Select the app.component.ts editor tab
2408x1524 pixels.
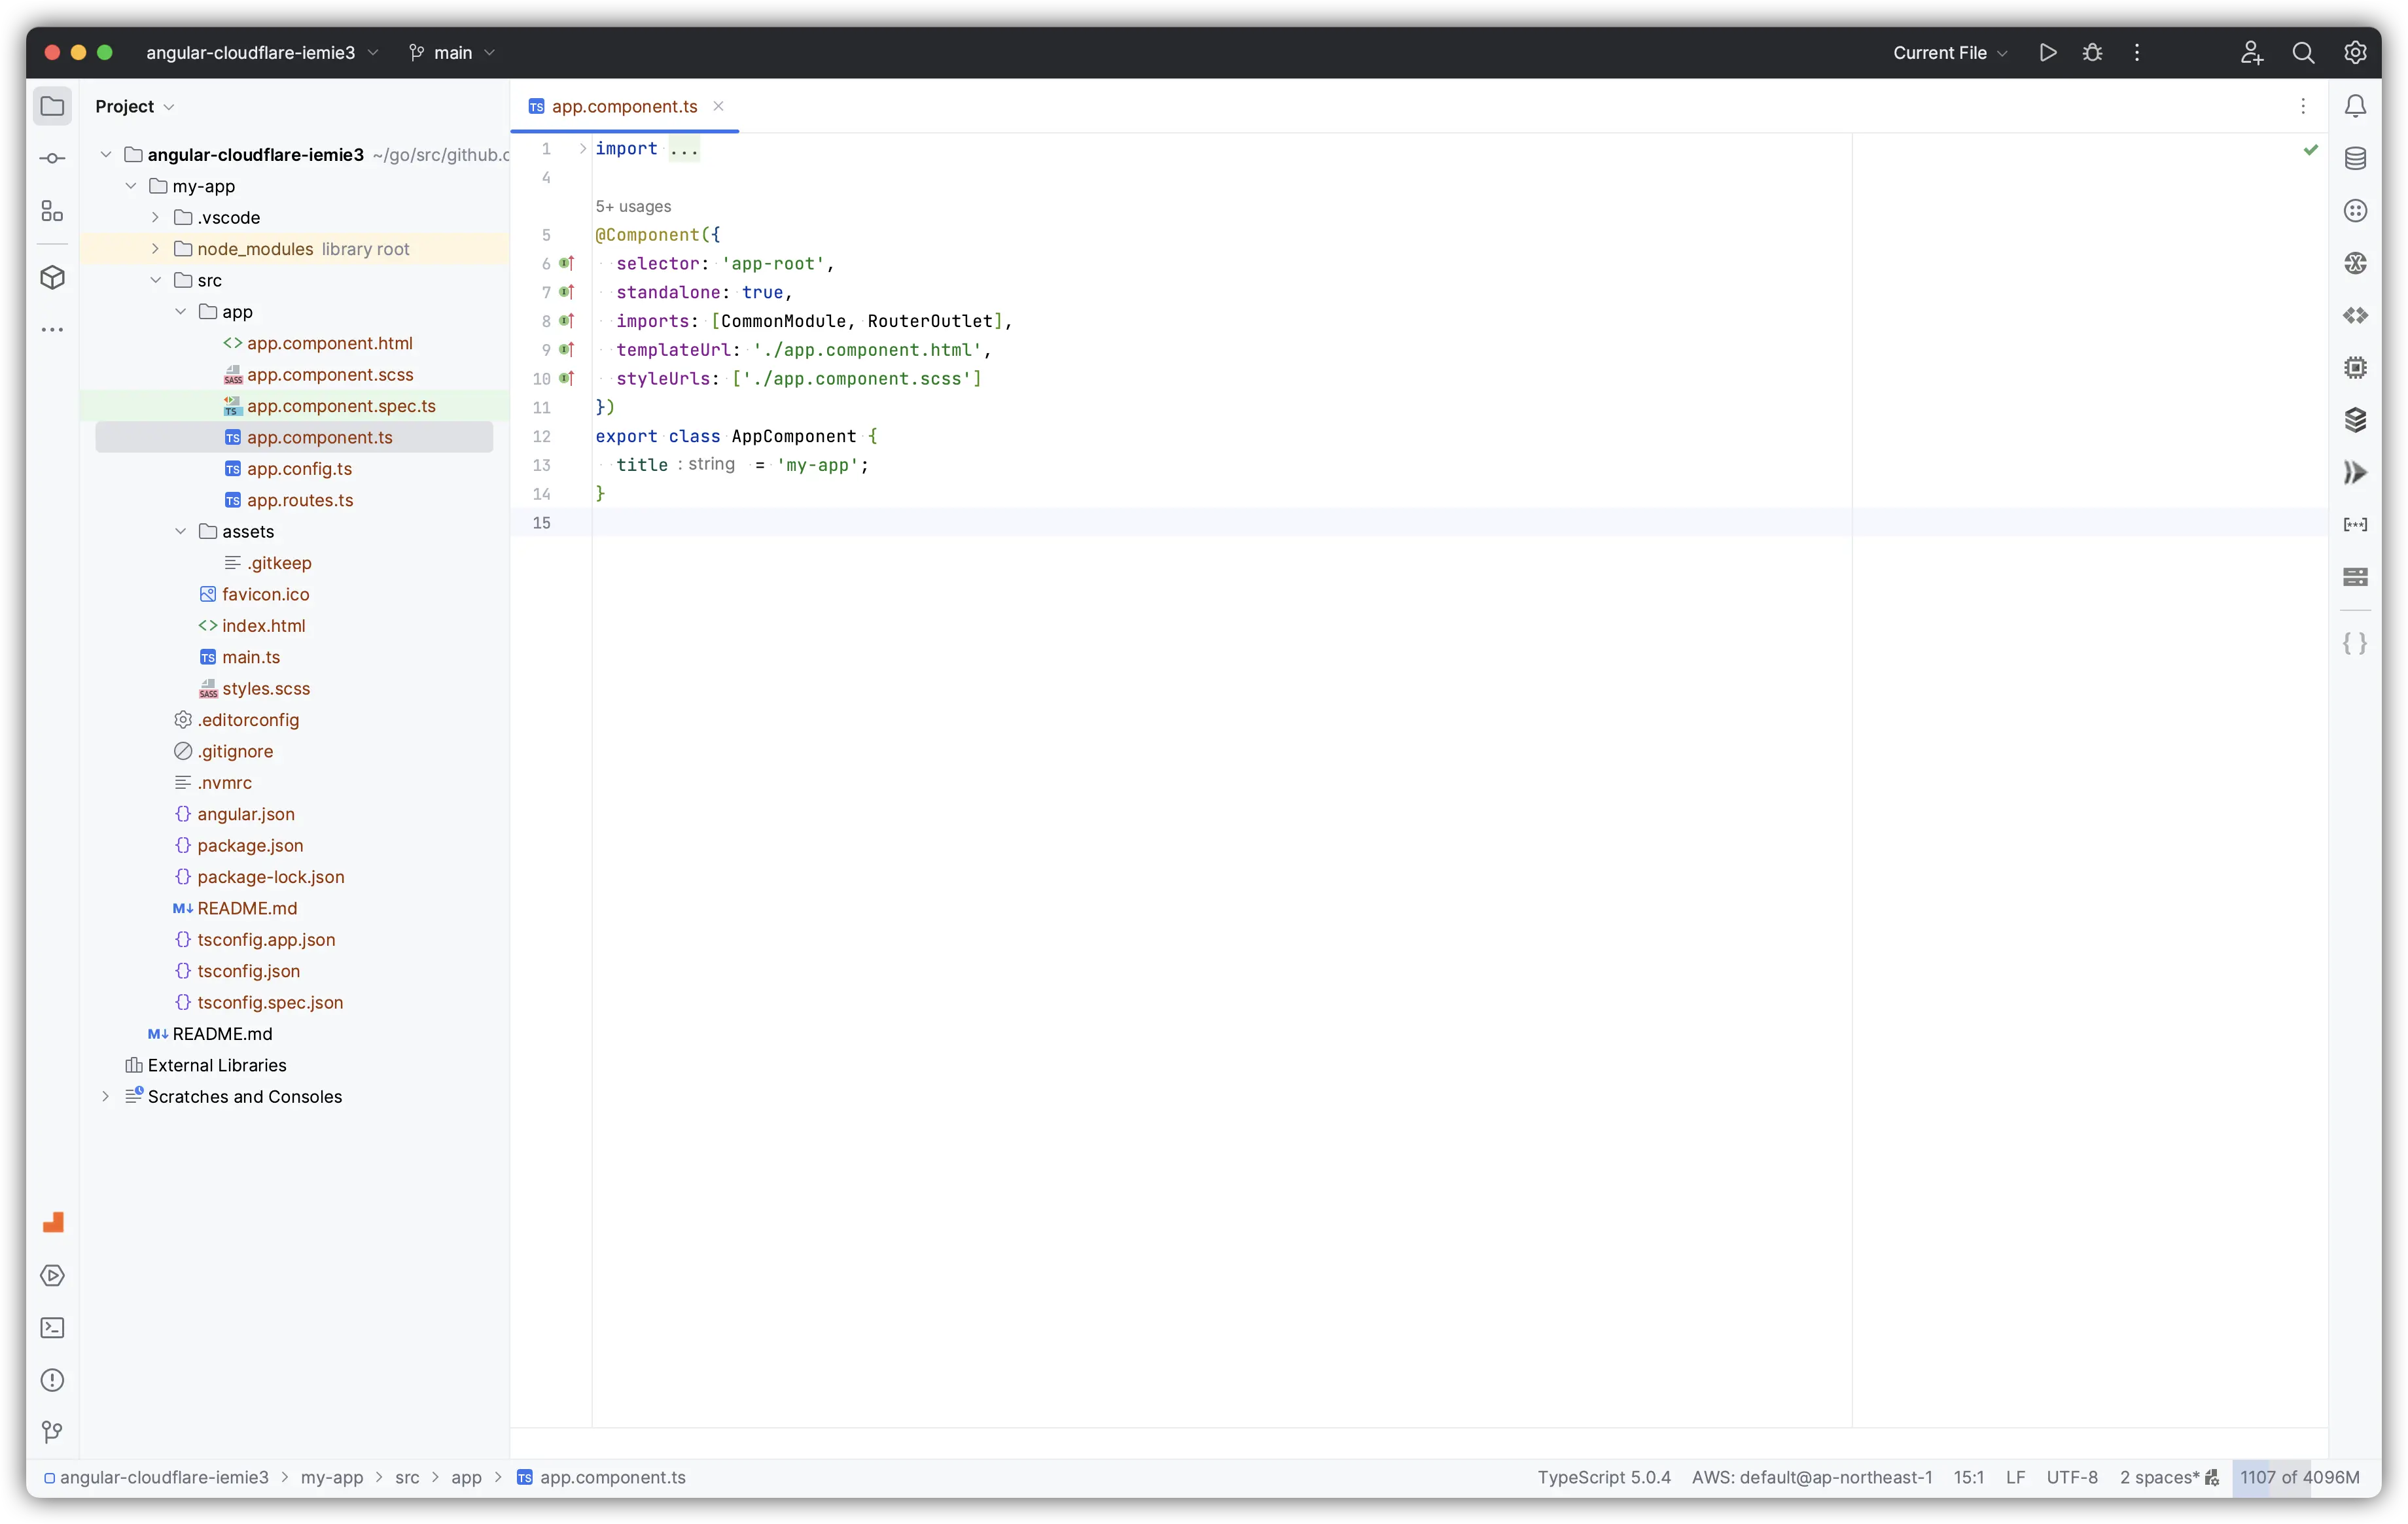624,106
